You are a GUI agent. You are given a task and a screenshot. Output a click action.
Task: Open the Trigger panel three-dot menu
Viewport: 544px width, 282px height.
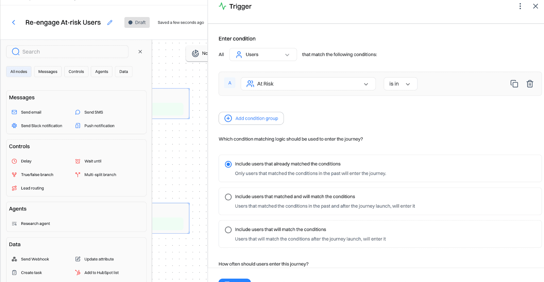[520, 6]
